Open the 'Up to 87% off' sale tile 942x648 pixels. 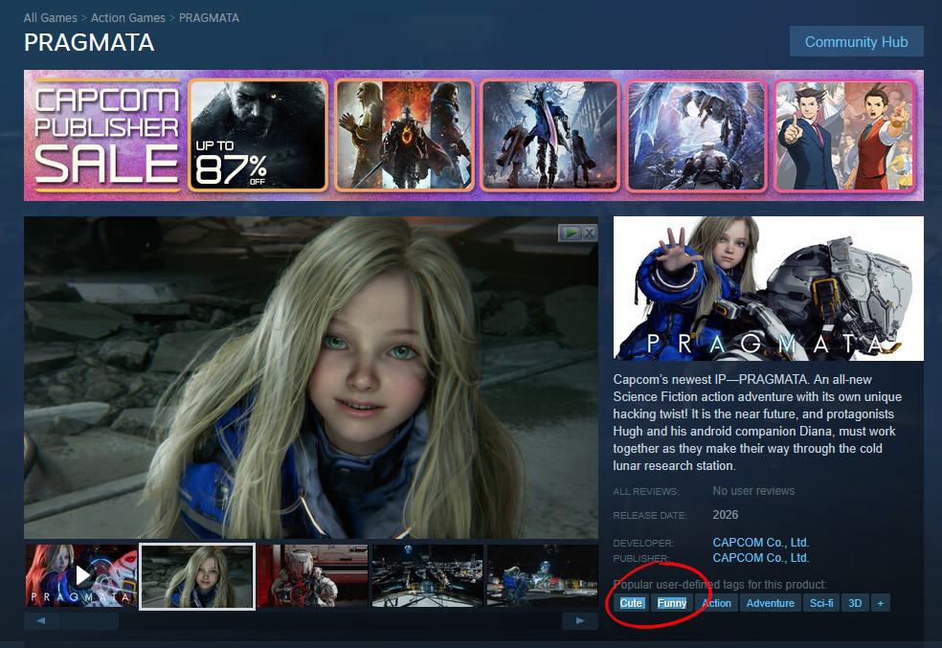(x=258, y=136)
